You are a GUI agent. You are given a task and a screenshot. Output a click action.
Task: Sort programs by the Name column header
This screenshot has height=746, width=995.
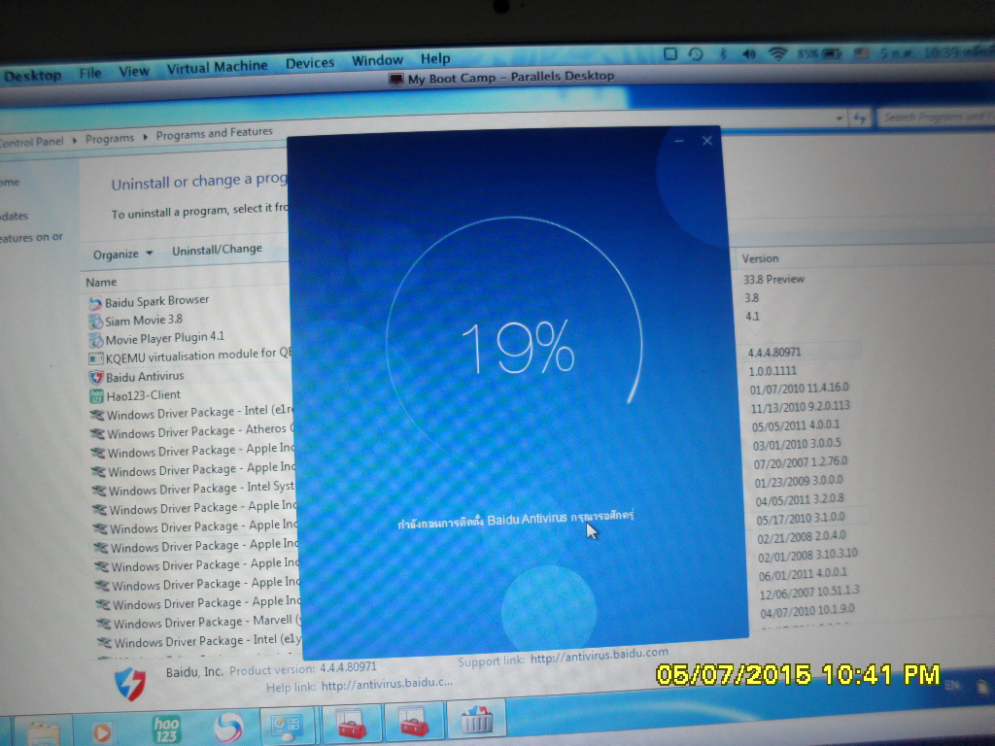(101, 283)
